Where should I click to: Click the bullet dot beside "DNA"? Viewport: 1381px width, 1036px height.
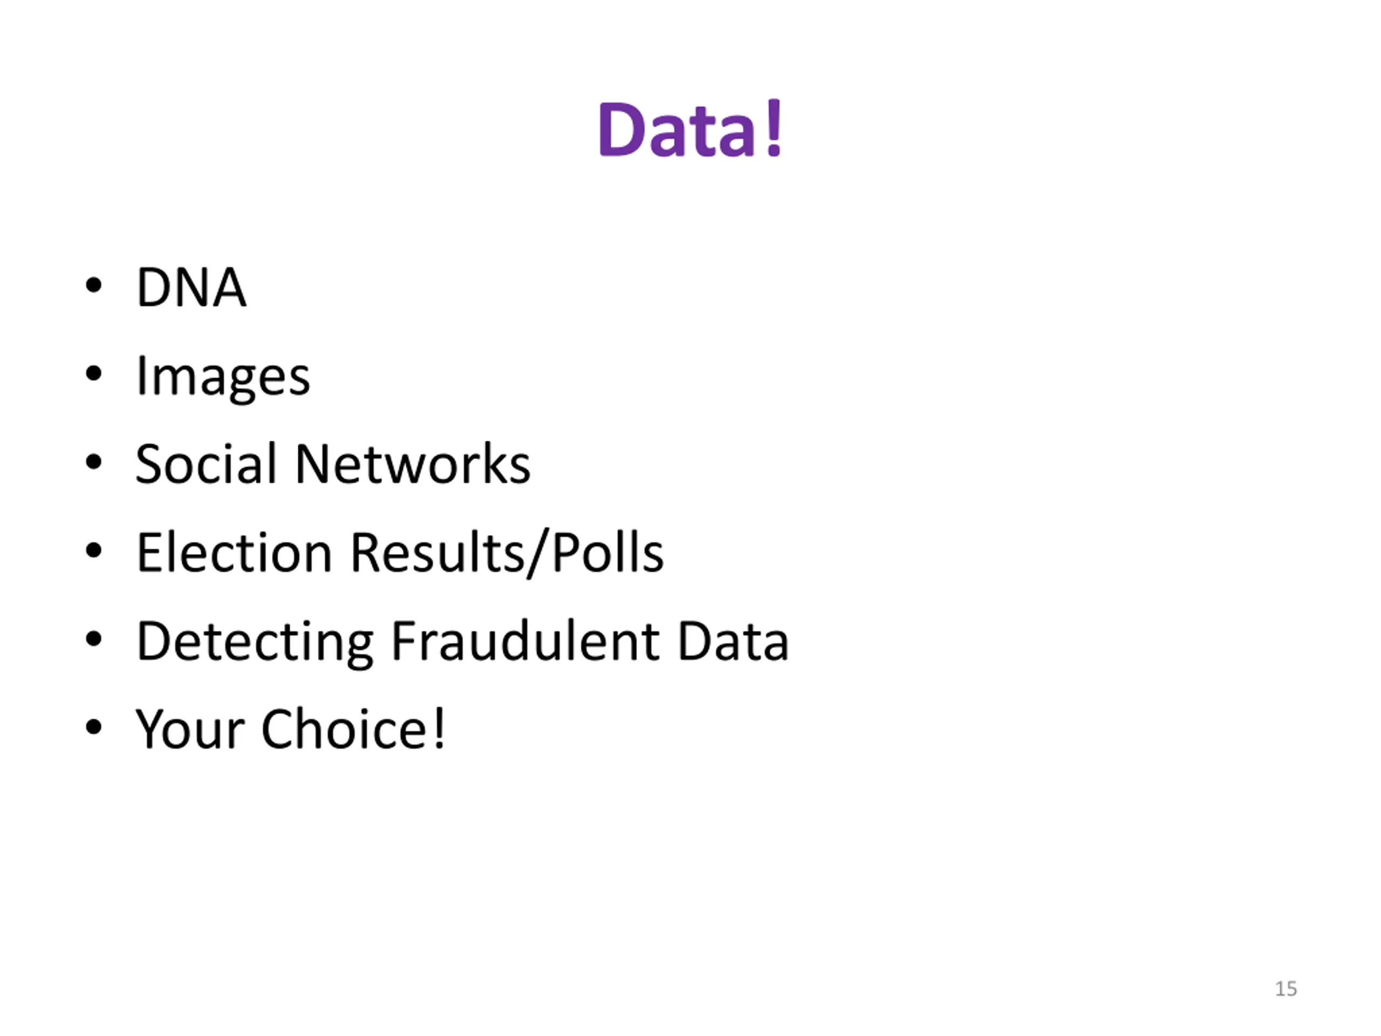pos(94,285)
